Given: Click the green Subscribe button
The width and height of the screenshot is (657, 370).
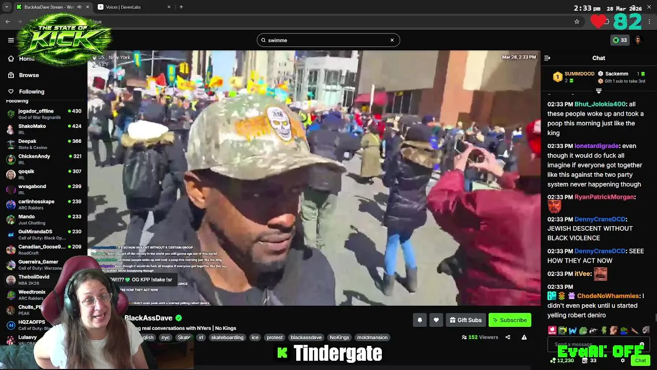Looking at the screenshot, I should 510,320.
